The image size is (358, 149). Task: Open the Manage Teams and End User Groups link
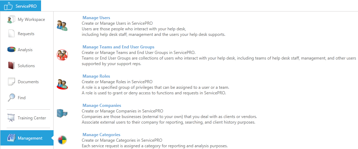(x=118, y=47)
